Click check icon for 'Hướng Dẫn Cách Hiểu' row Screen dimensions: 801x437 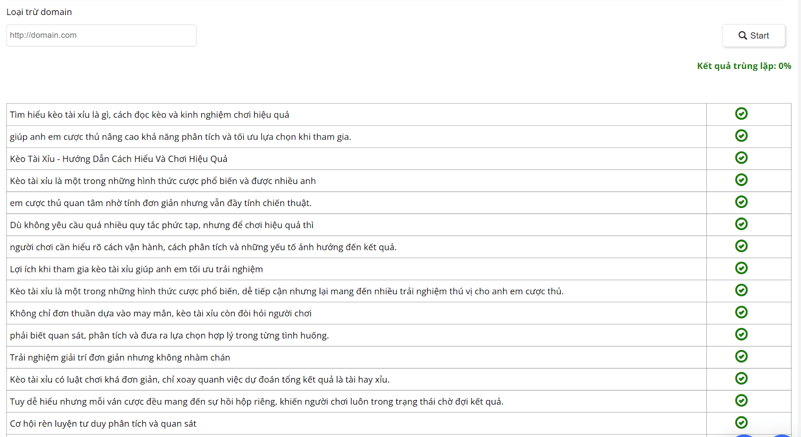(x=741, y=158)
